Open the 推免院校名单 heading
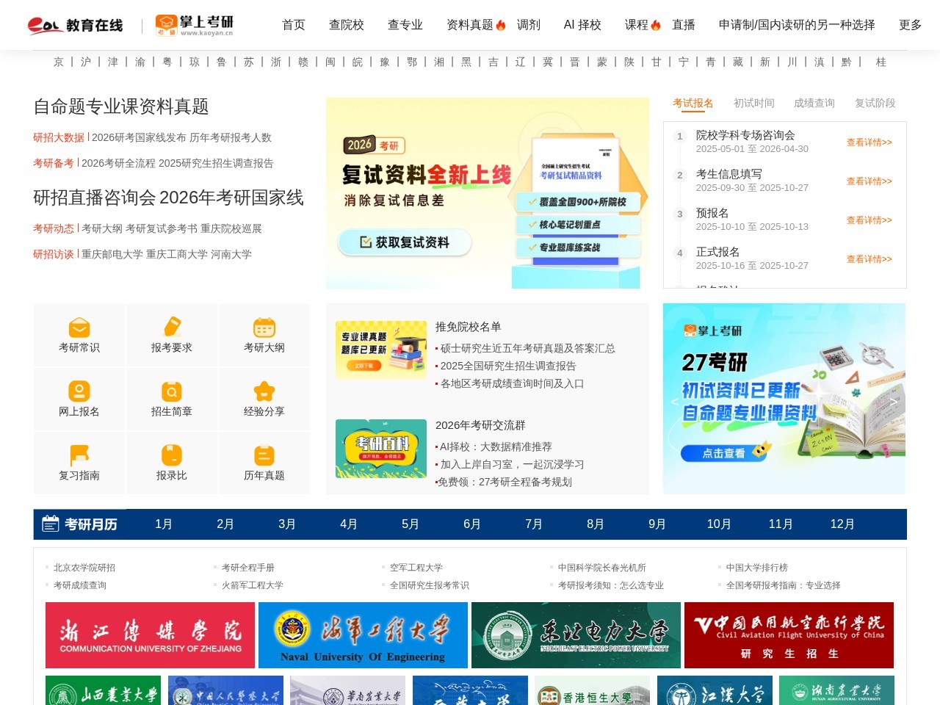Image resolution: width=940 pixels, height=705 pixels. pos(469,327)
